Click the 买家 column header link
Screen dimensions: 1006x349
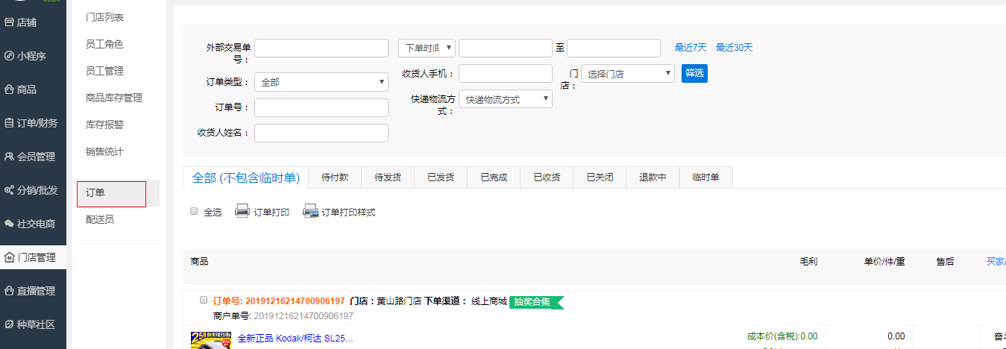pyautogui.click(x=996, y=262)
